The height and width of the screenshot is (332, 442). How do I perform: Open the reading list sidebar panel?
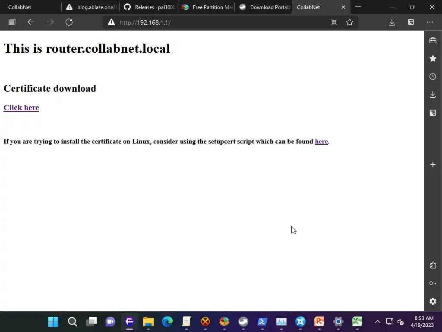coord(433,113)
